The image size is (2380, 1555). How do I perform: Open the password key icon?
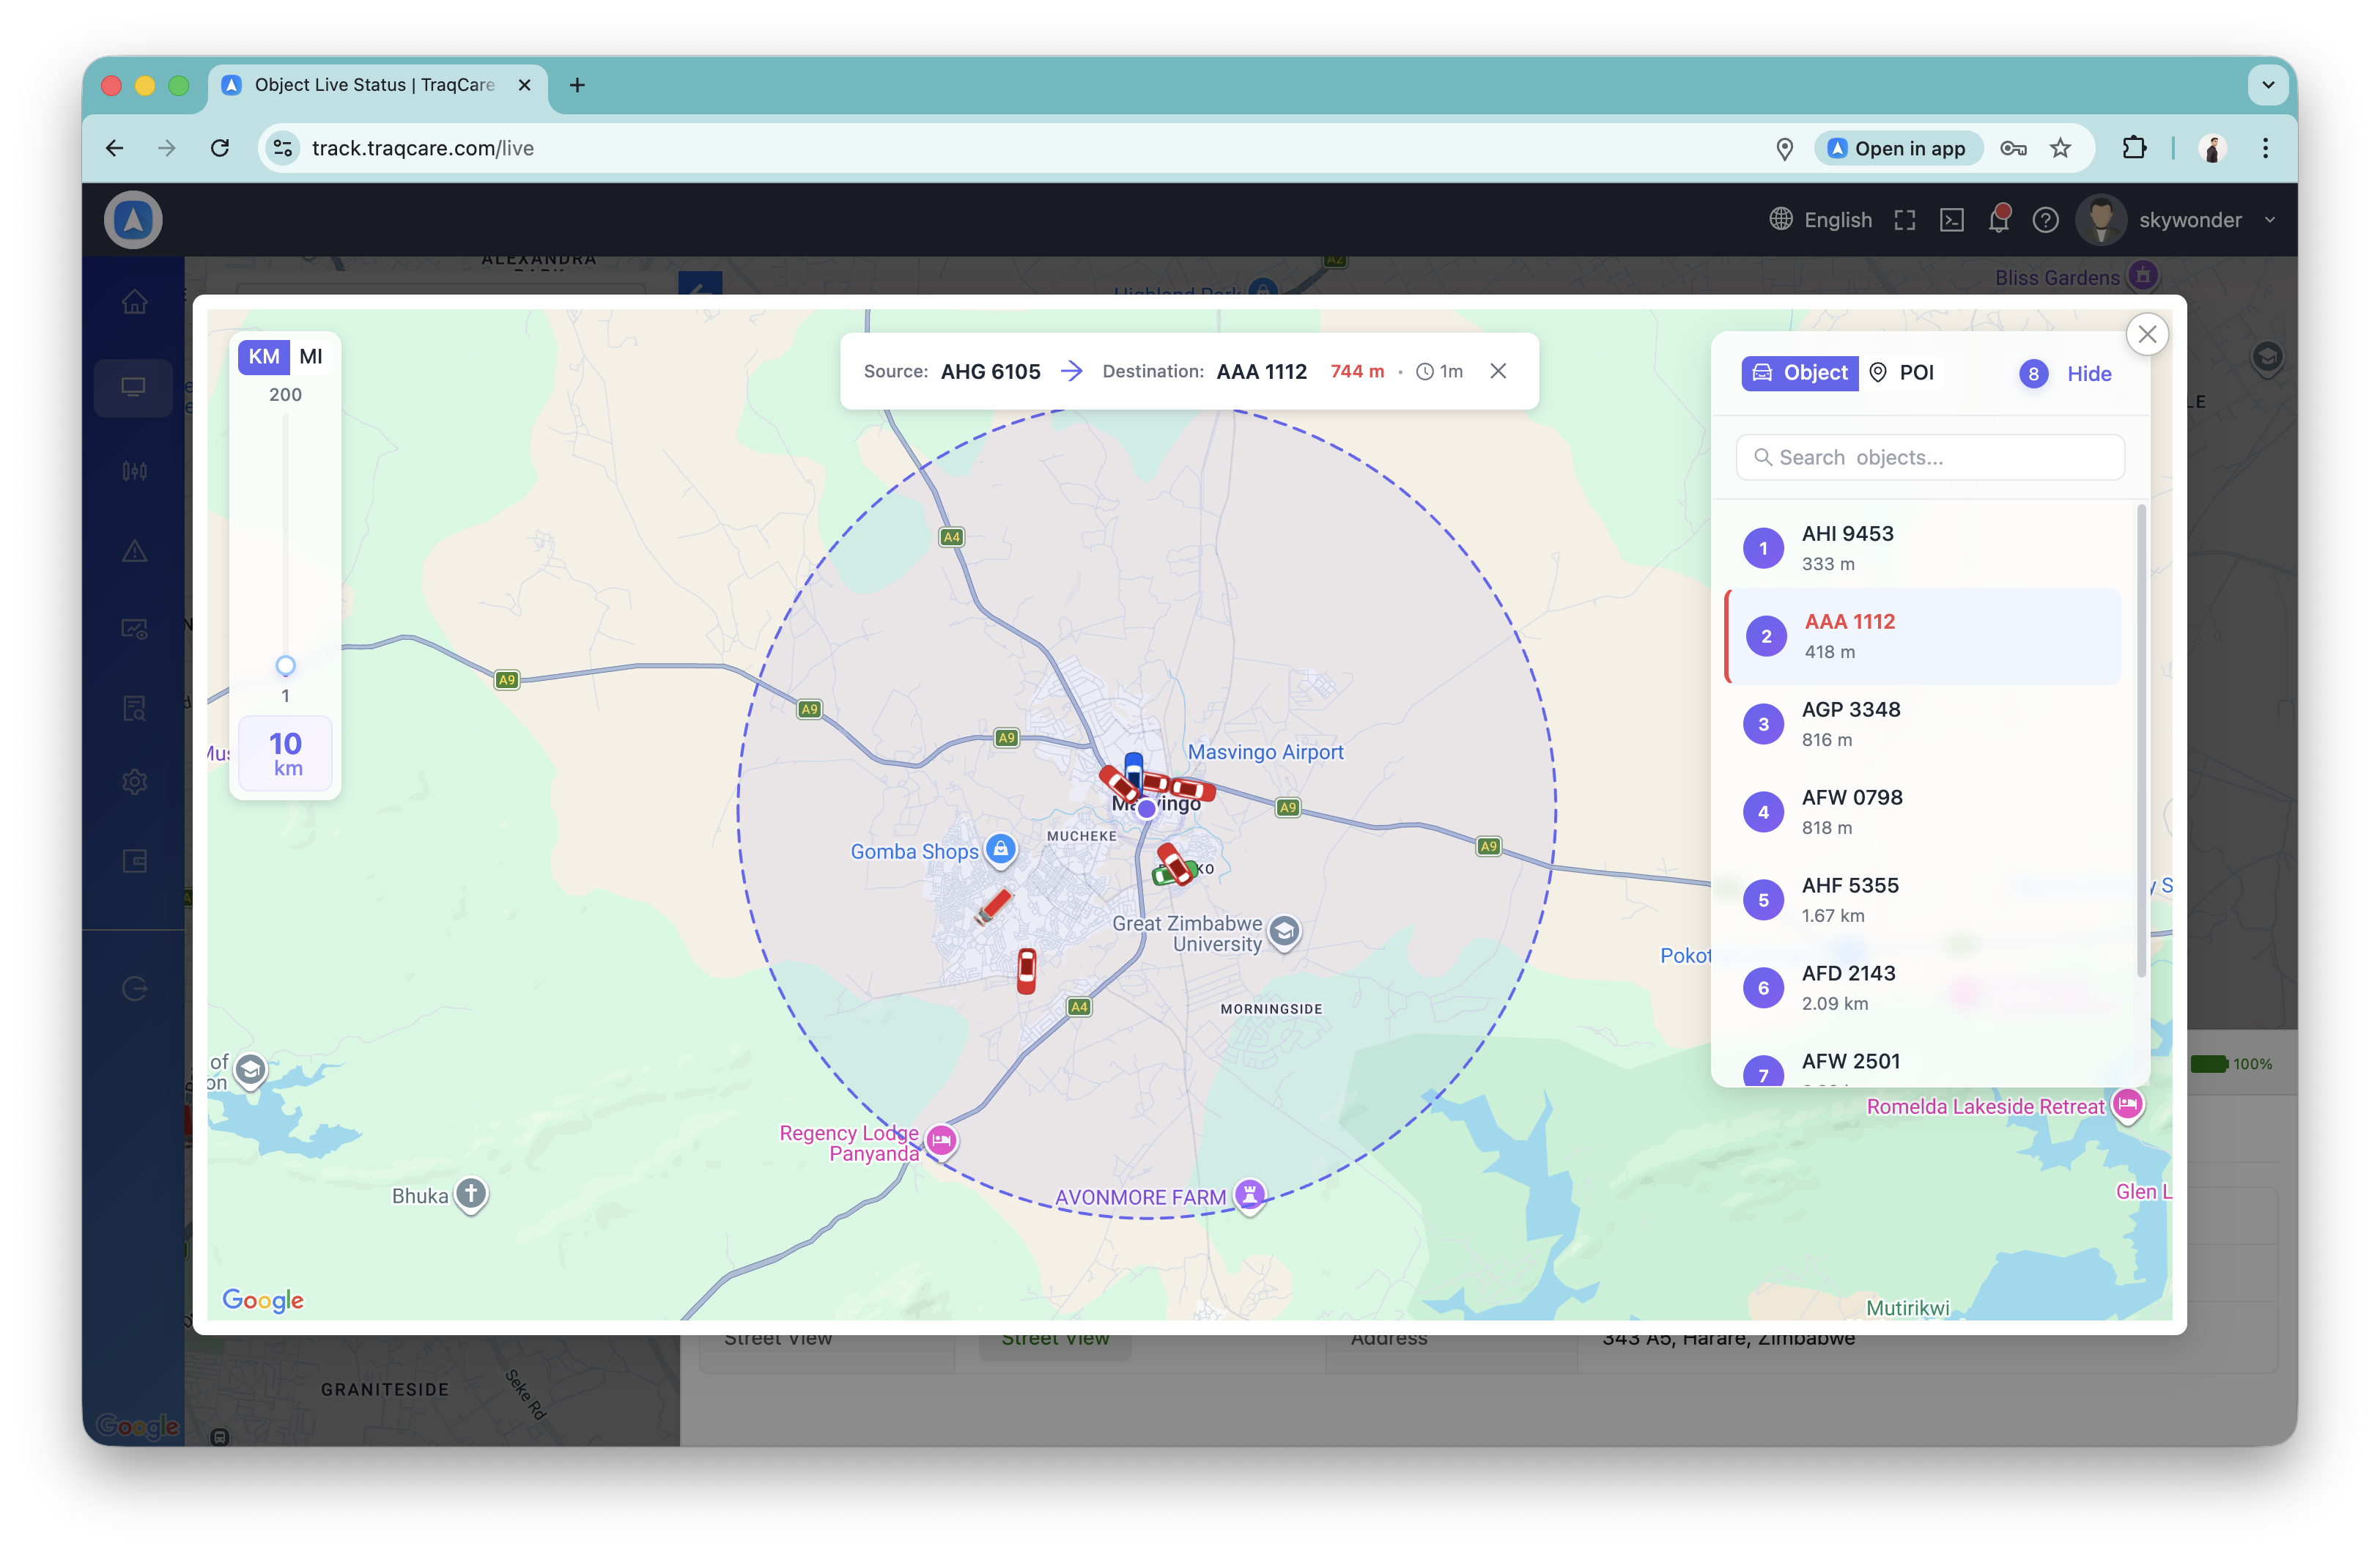click(2013, 149)
